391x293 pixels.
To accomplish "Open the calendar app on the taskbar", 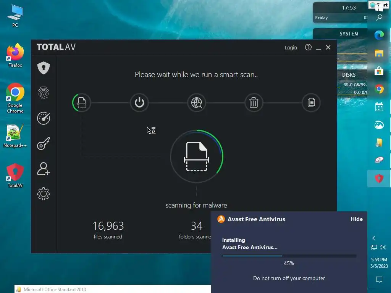I will tap(379, 107).
